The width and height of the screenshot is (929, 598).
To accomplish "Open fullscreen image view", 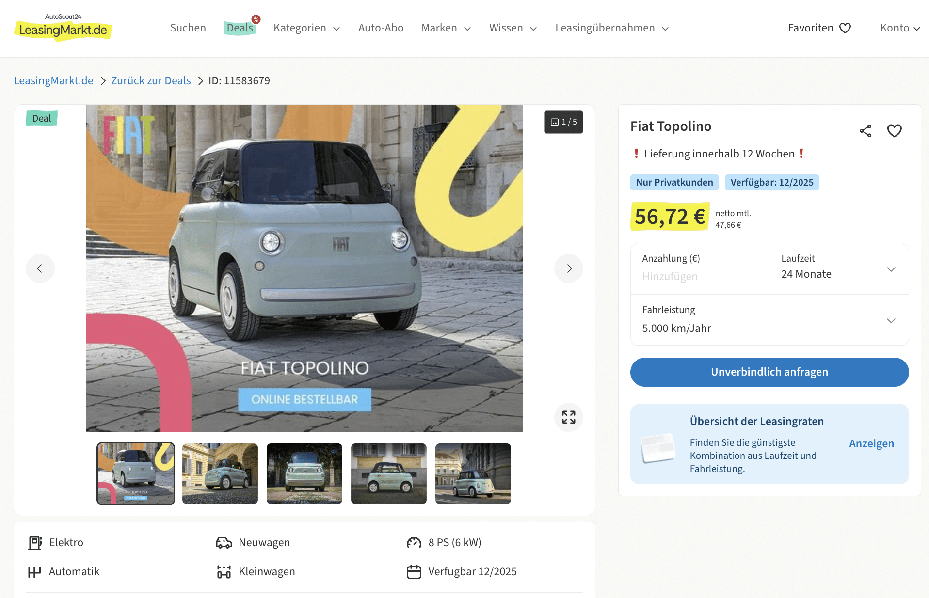I will 569,417.
